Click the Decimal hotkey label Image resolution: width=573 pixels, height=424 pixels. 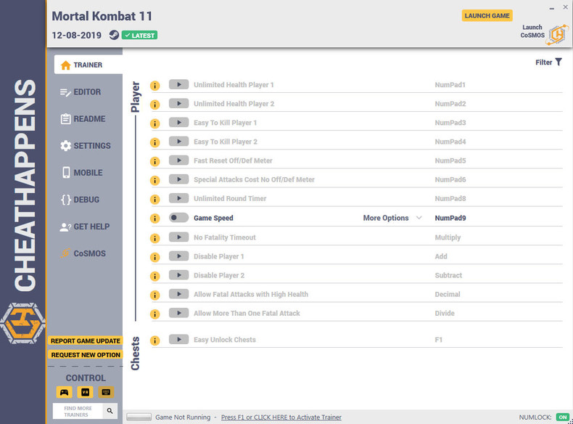click(448, 295)
